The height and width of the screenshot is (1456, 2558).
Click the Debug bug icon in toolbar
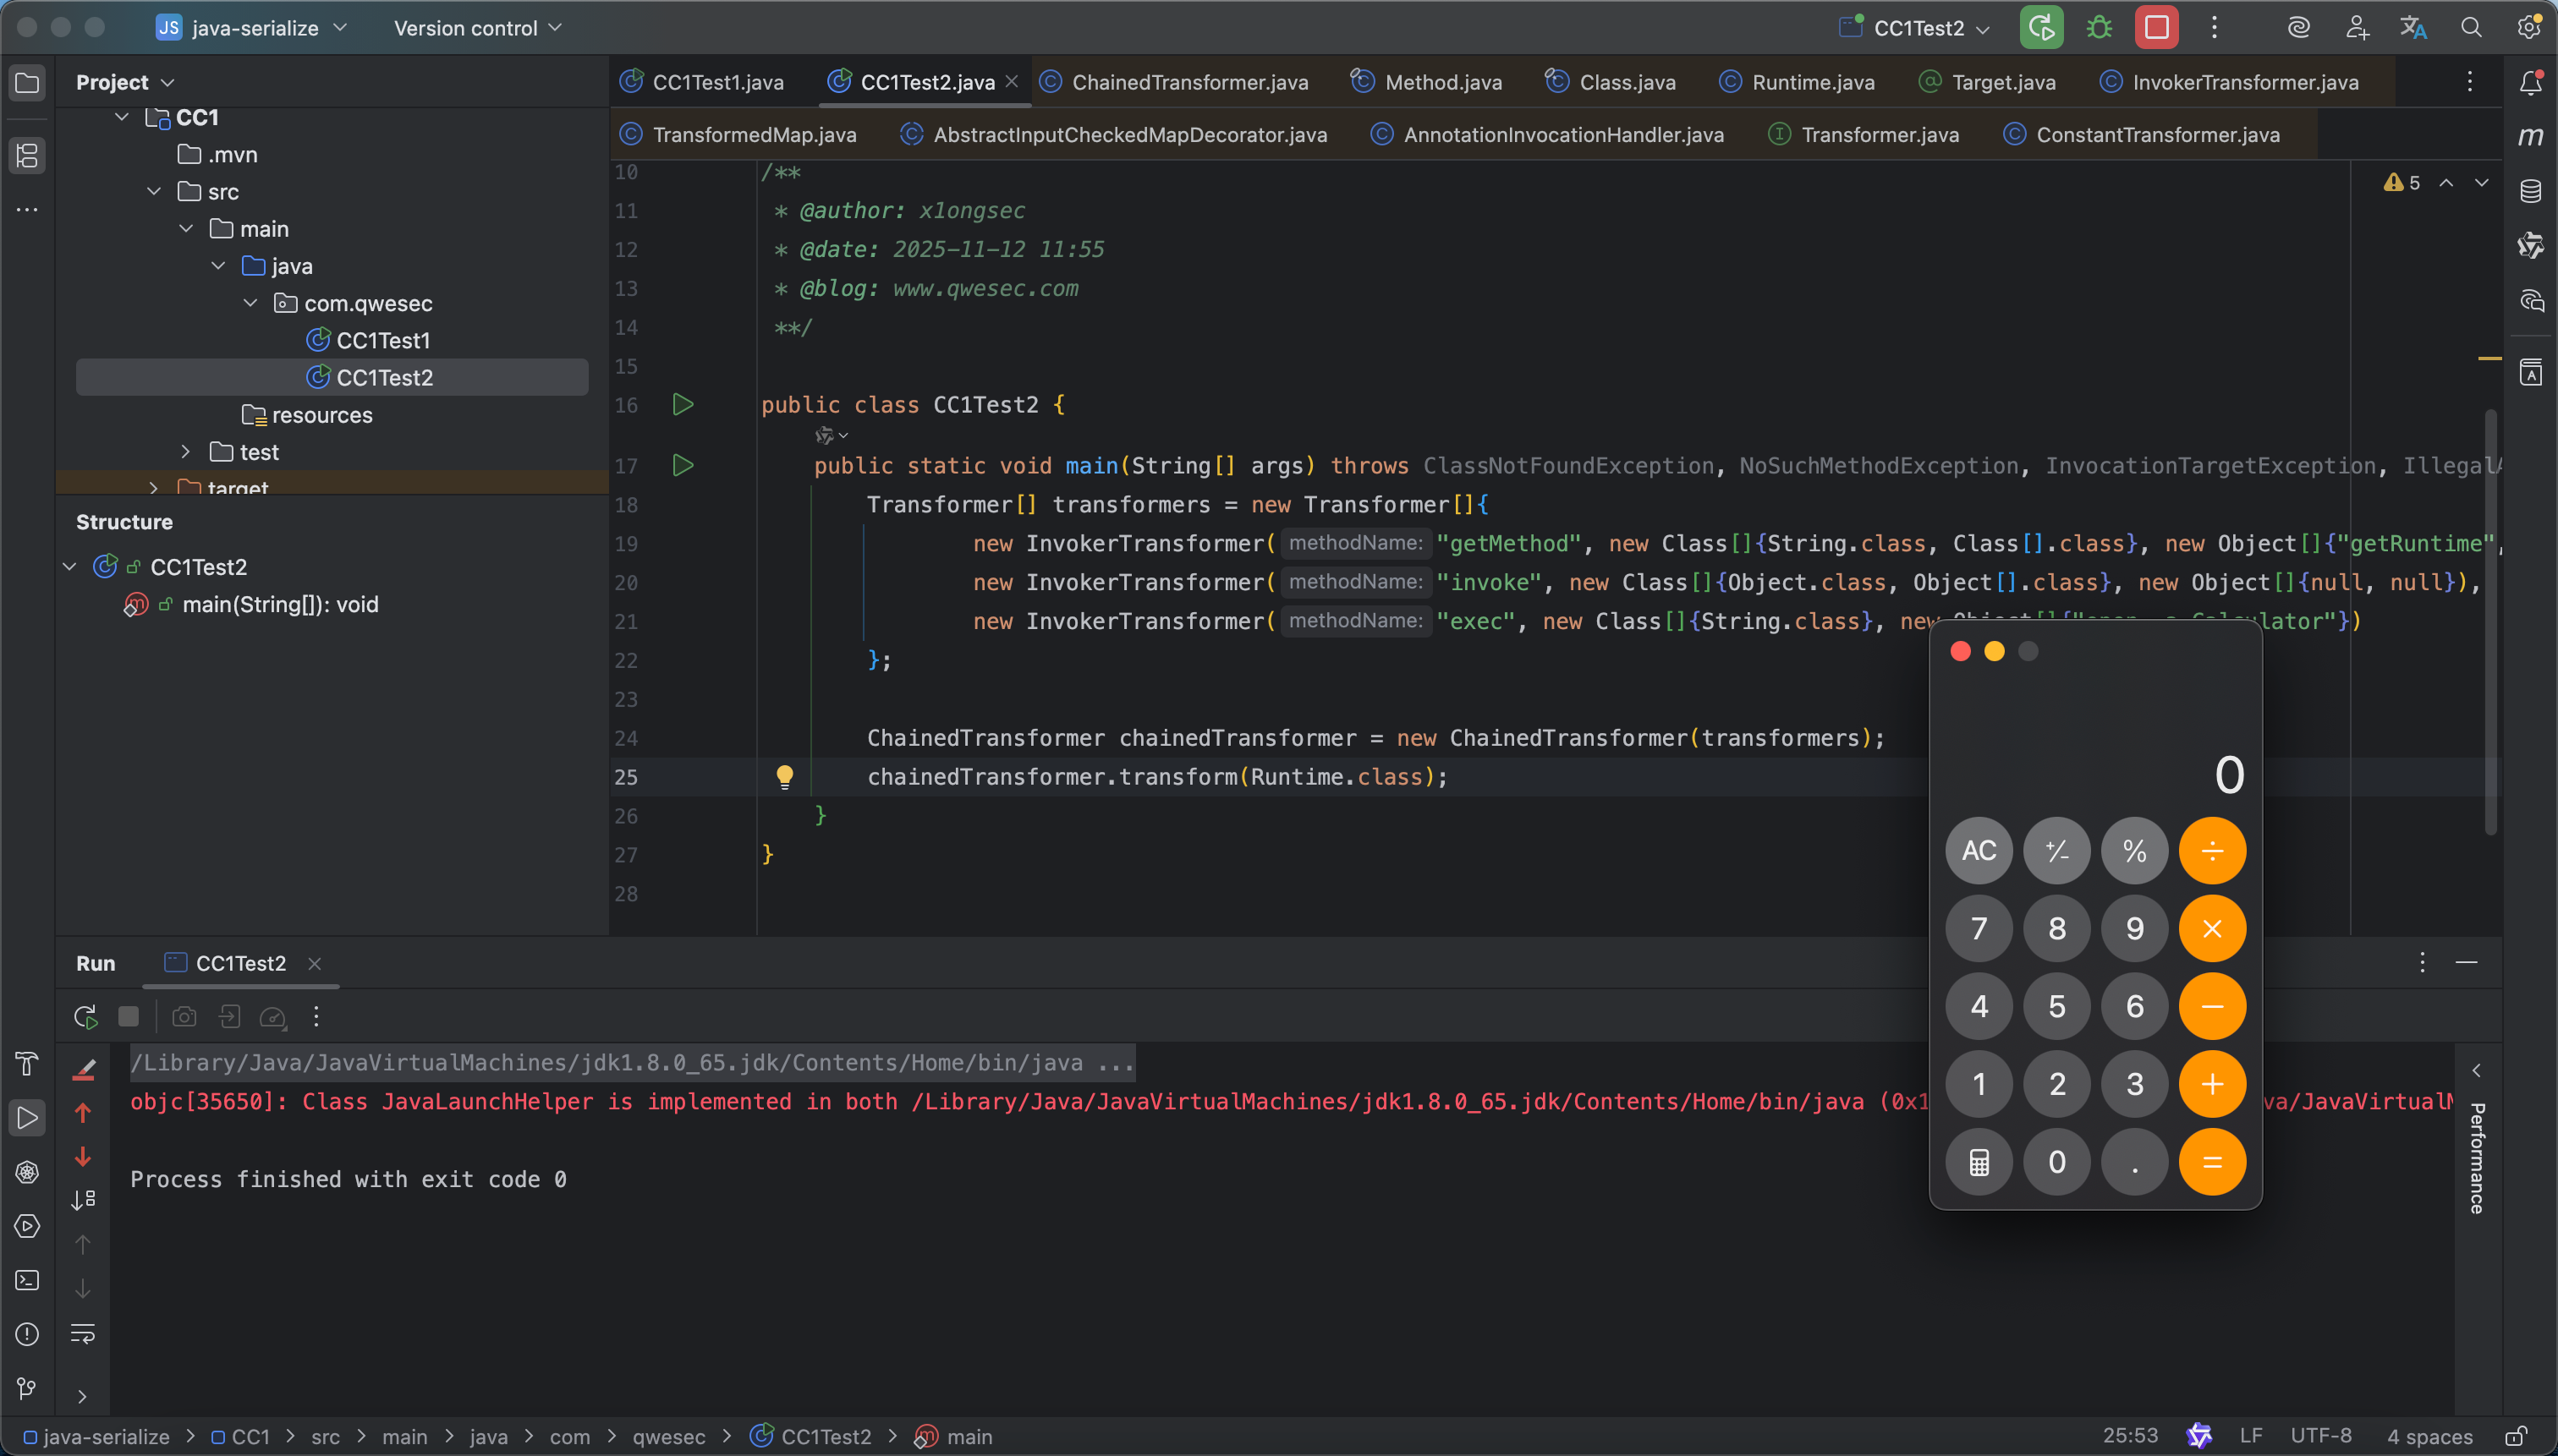pyautogui.click(x=2099, y=28)
